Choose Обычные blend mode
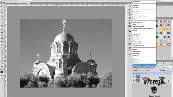This screenshot has width=173, height=97. coord(144,5)
